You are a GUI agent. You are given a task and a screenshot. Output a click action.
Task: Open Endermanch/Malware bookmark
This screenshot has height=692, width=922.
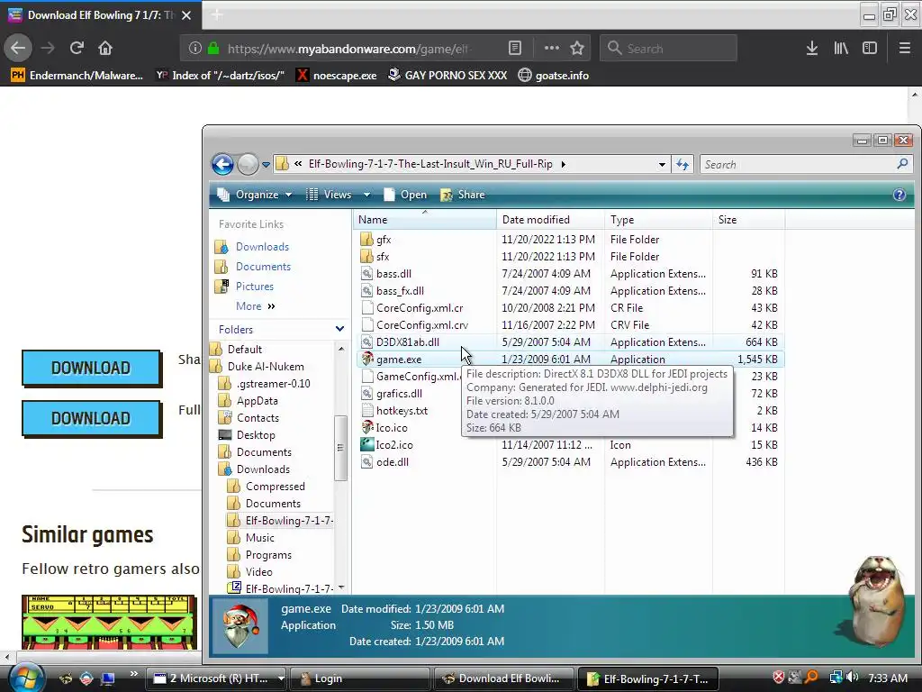click(x=77, y=76)
